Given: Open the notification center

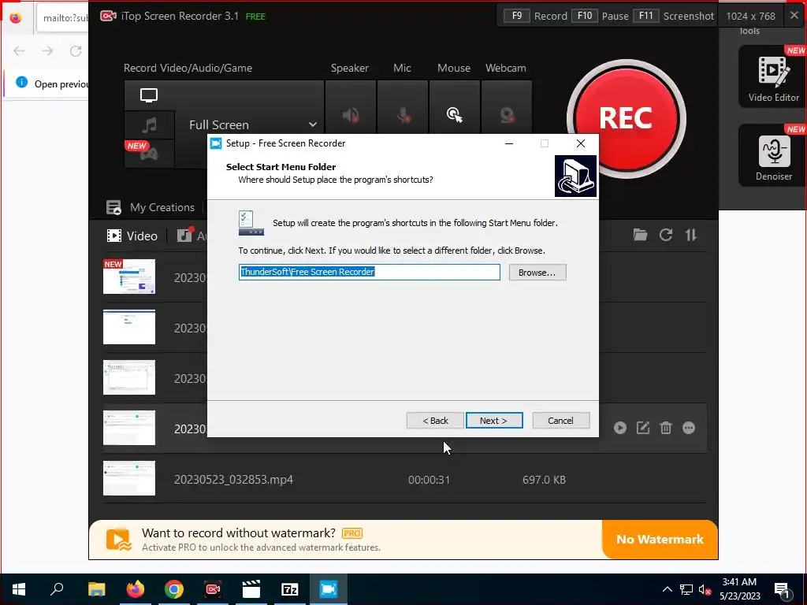Looking at the screenshot, I should click(783, 591).
